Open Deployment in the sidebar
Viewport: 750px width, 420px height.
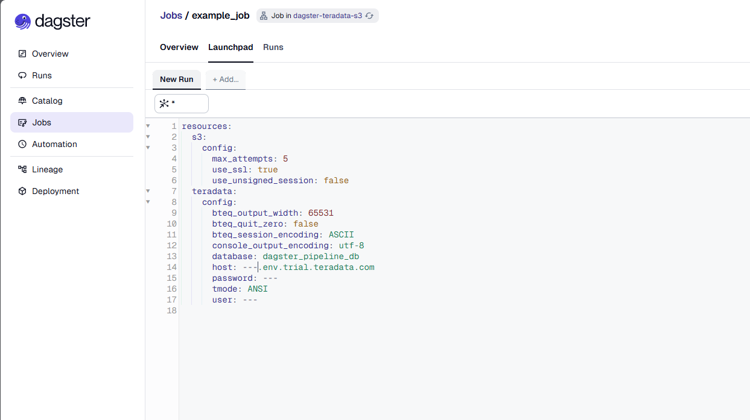pos(72,191)
